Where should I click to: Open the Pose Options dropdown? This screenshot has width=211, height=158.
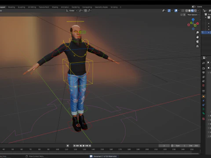tap(193, 15)
